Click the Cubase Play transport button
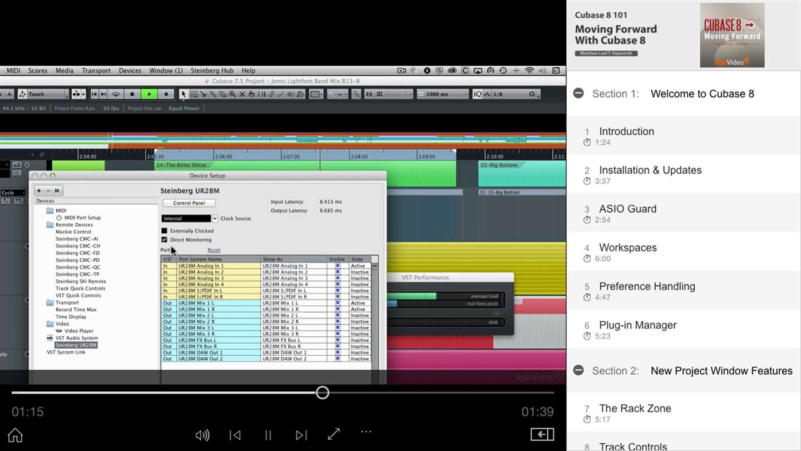The height and width of the screenshot is (451, 801). pos(149,94)
